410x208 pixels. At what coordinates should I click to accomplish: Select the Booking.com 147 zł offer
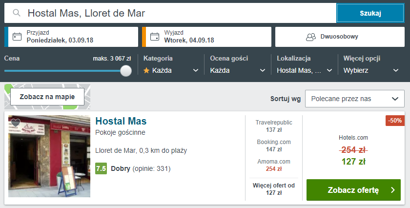click(273, 146)
